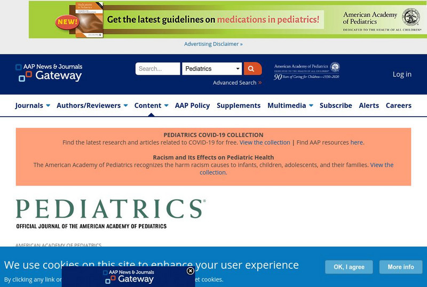Open the Alerts page

[x=369, y=106]
